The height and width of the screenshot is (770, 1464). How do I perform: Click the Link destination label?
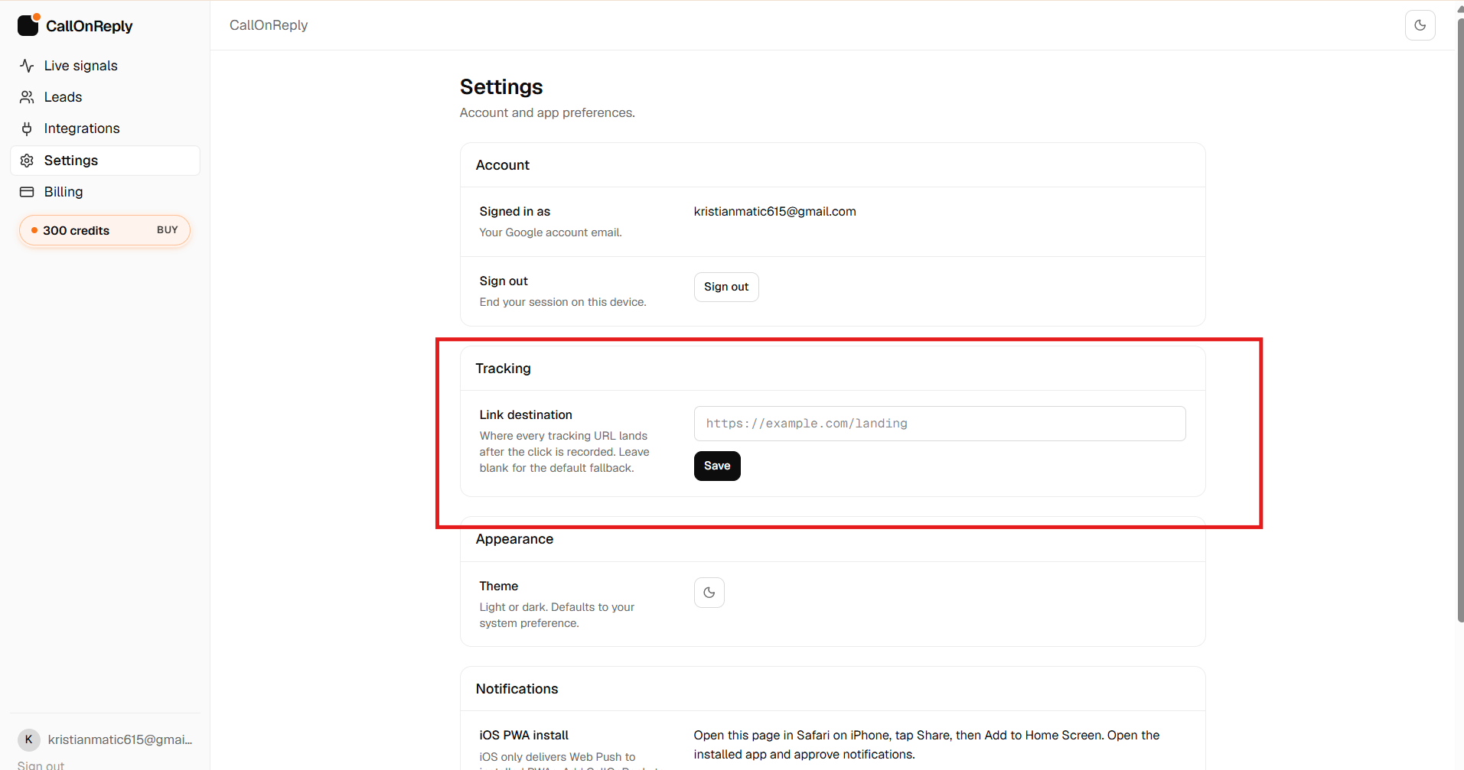pos(526,415)
